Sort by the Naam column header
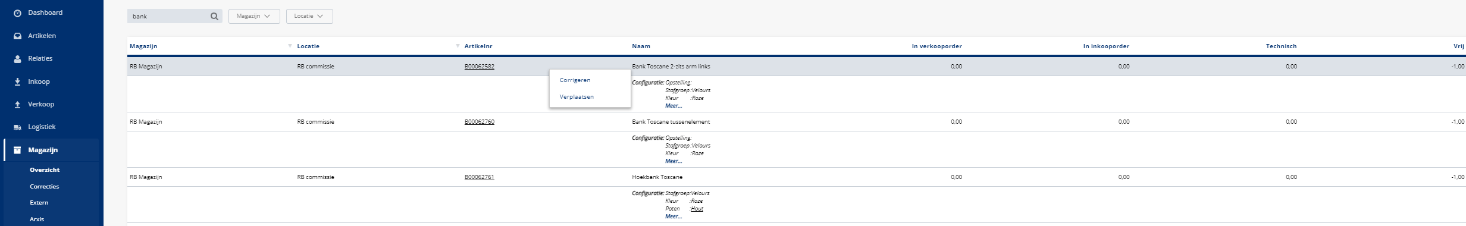This screenshot has height=226, width=1466. (641, 46)
